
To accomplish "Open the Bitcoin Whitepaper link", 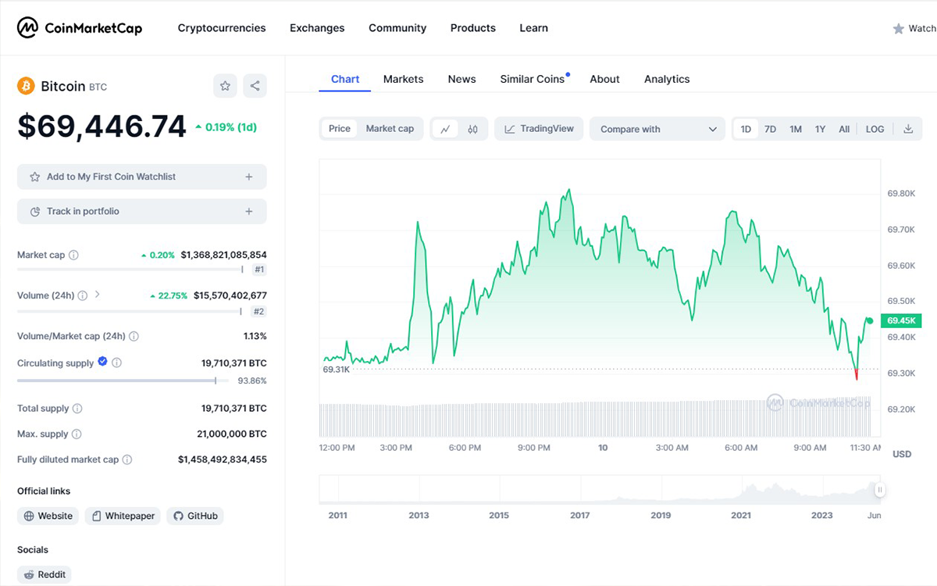I will click(123, 516).
